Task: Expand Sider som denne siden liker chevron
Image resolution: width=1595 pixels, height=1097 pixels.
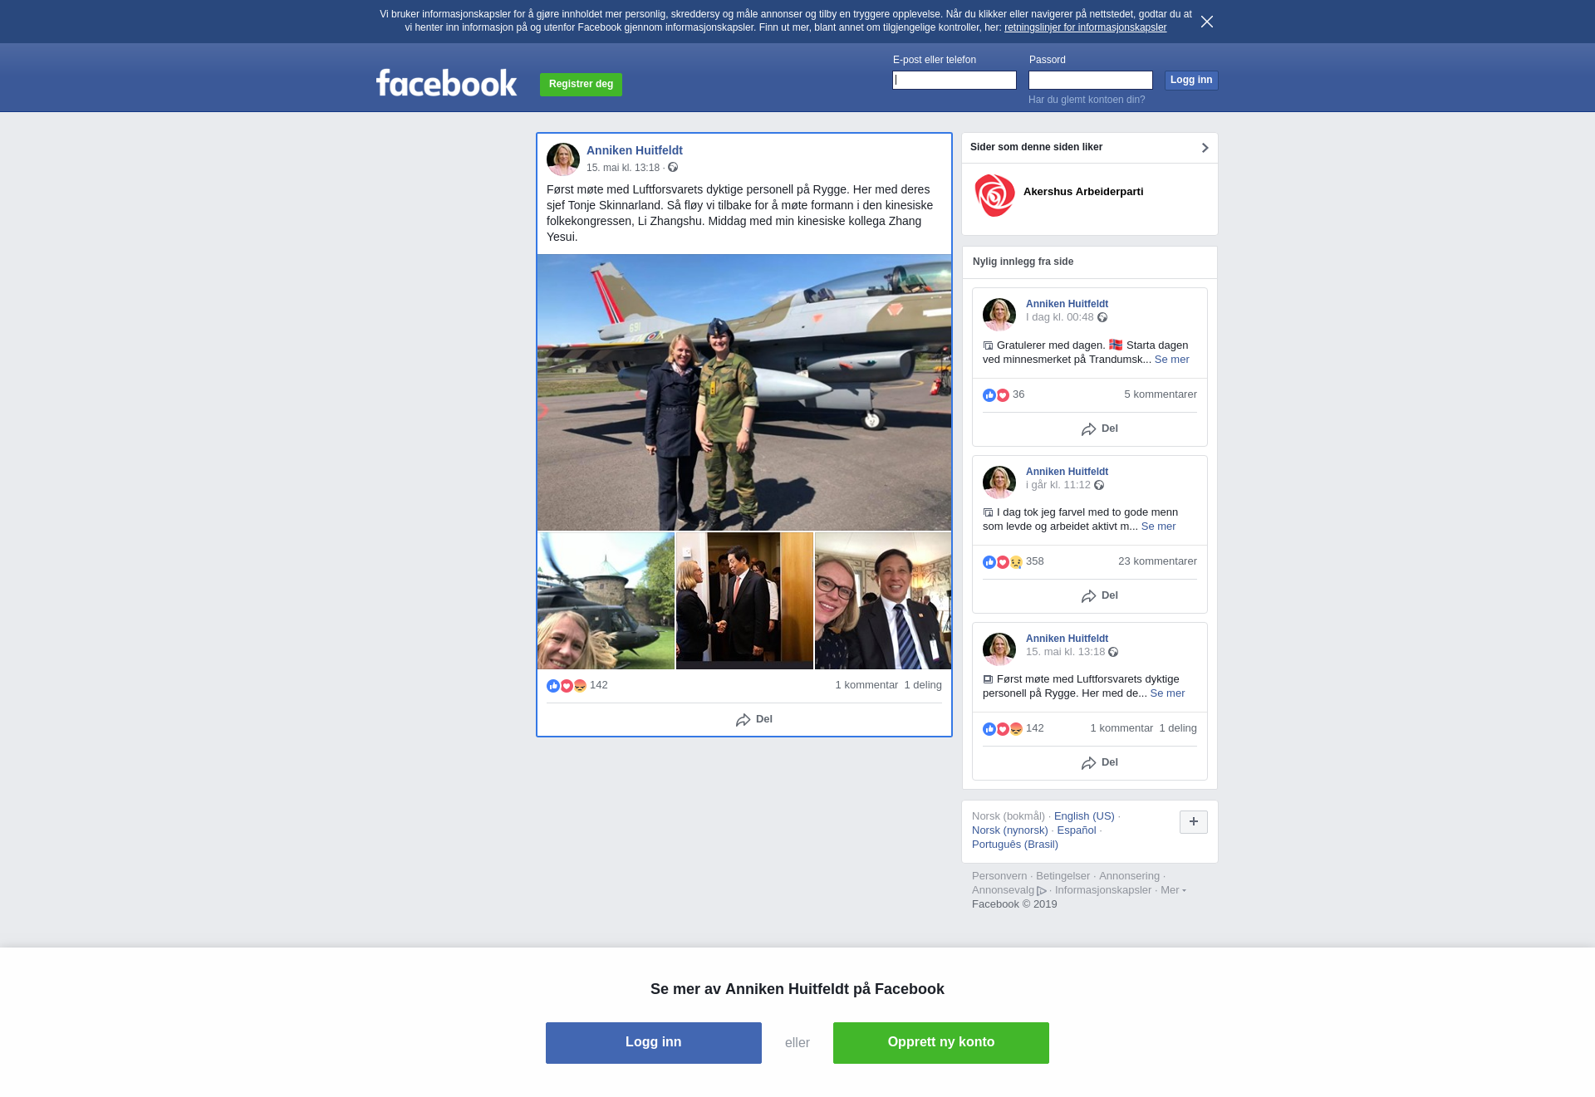Action: pos(1205,148)
